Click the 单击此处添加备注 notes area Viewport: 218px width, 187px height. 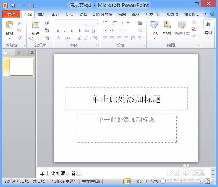124,173
